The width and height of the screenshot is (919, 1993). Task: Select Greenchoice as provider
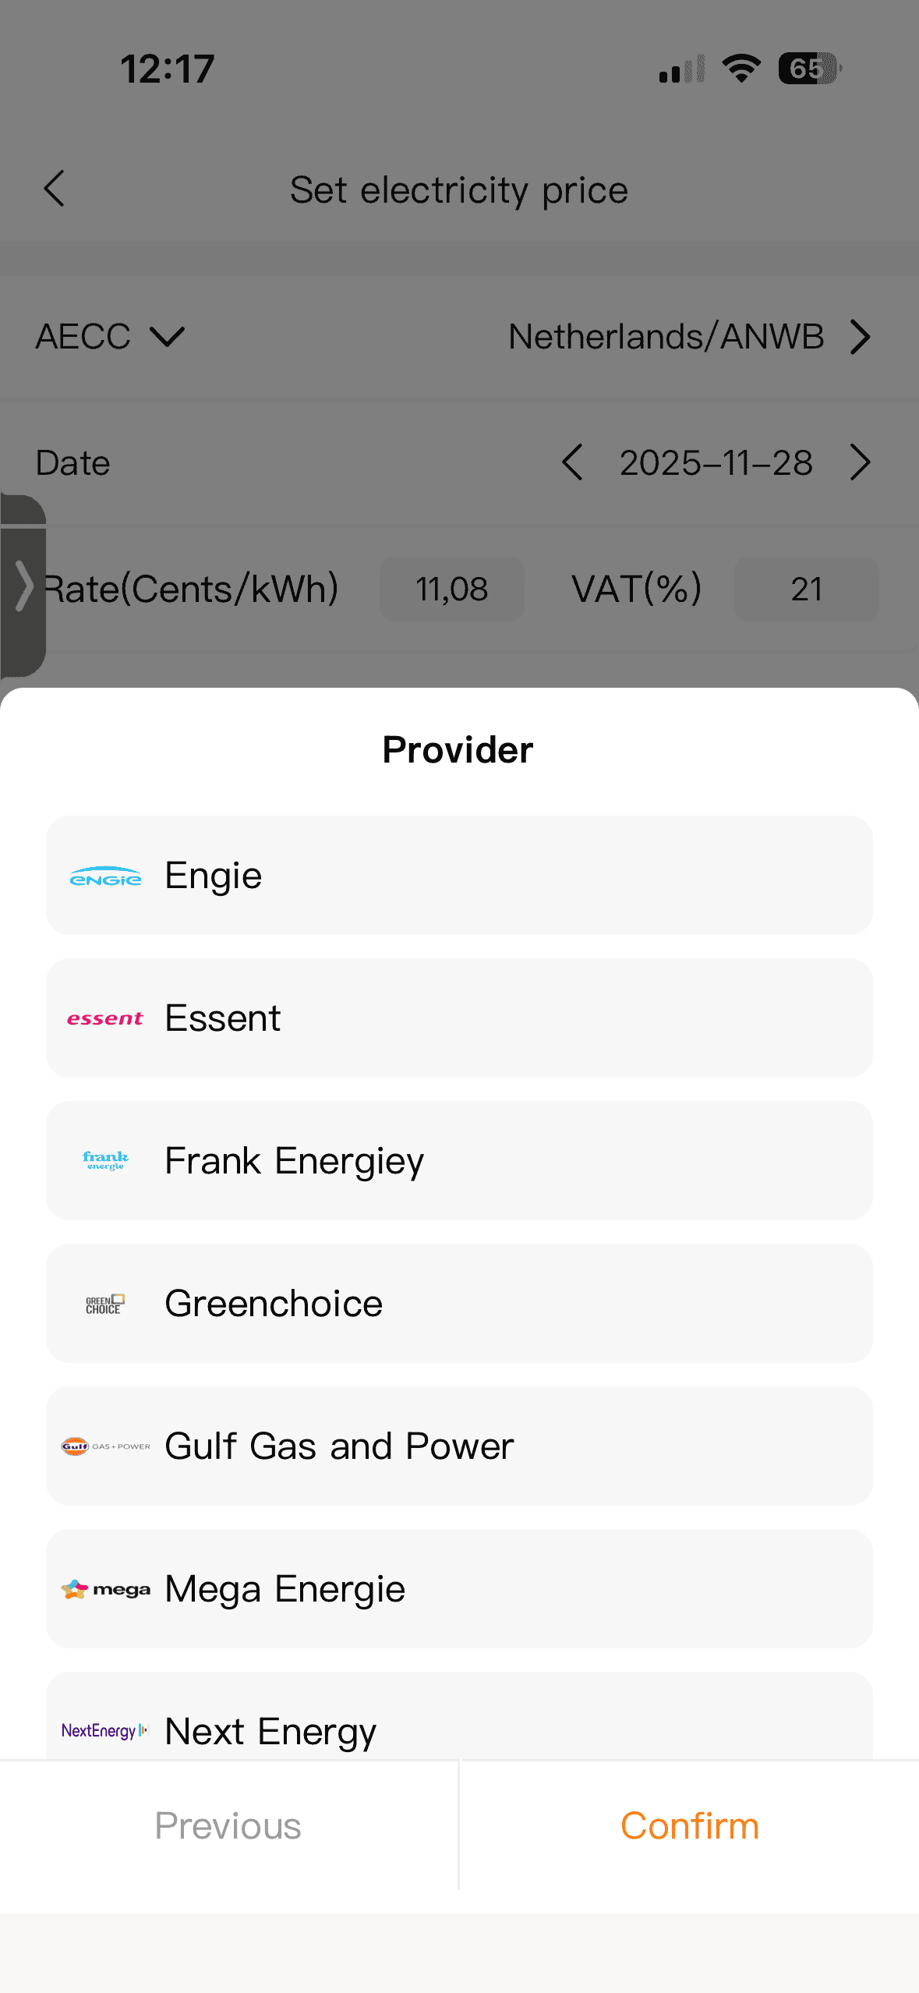point(459,1304)
